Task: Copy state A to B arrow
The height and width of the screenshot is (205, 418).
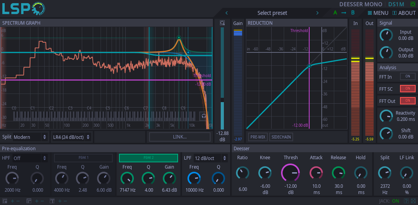Action: point(344,13)
